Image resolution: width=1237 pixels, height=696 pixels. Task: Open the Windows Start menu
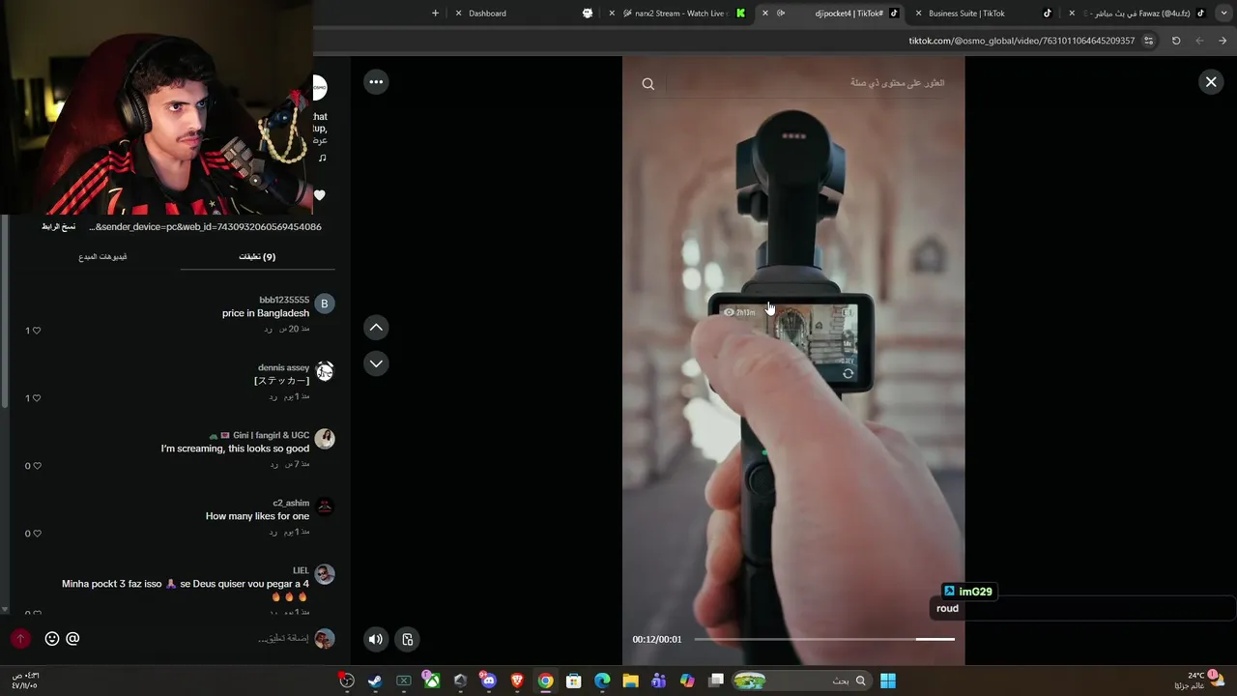[x=887, y=681]
